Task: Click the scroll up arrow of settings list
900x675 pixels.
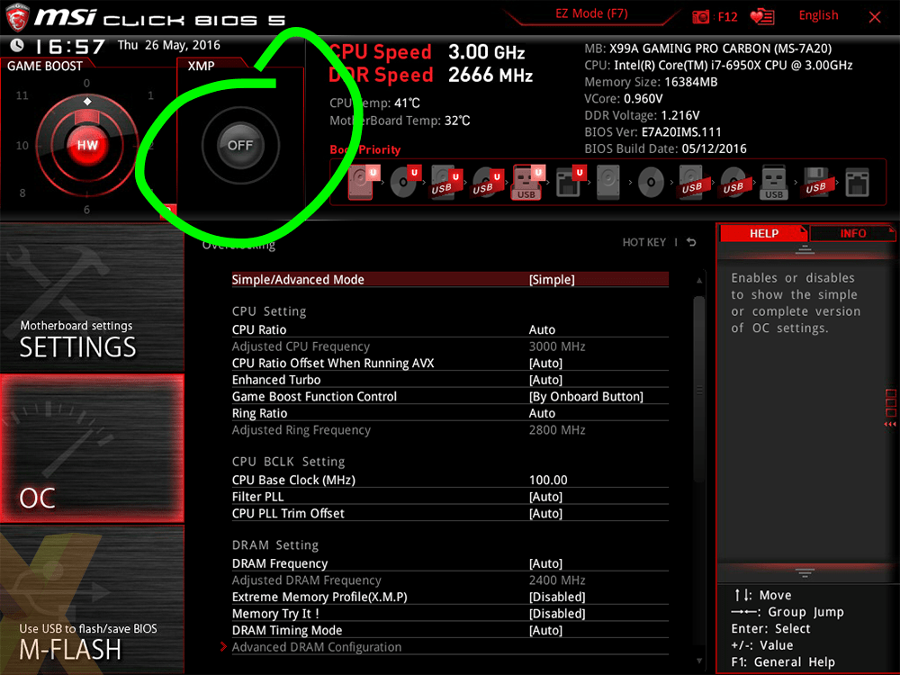Action: tap(698, 280)
